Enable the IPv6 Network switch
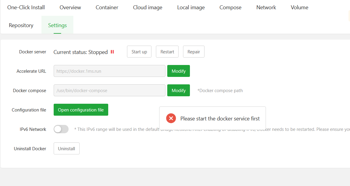The height and width of the screenshot is (186, 350). pos(61,129)
